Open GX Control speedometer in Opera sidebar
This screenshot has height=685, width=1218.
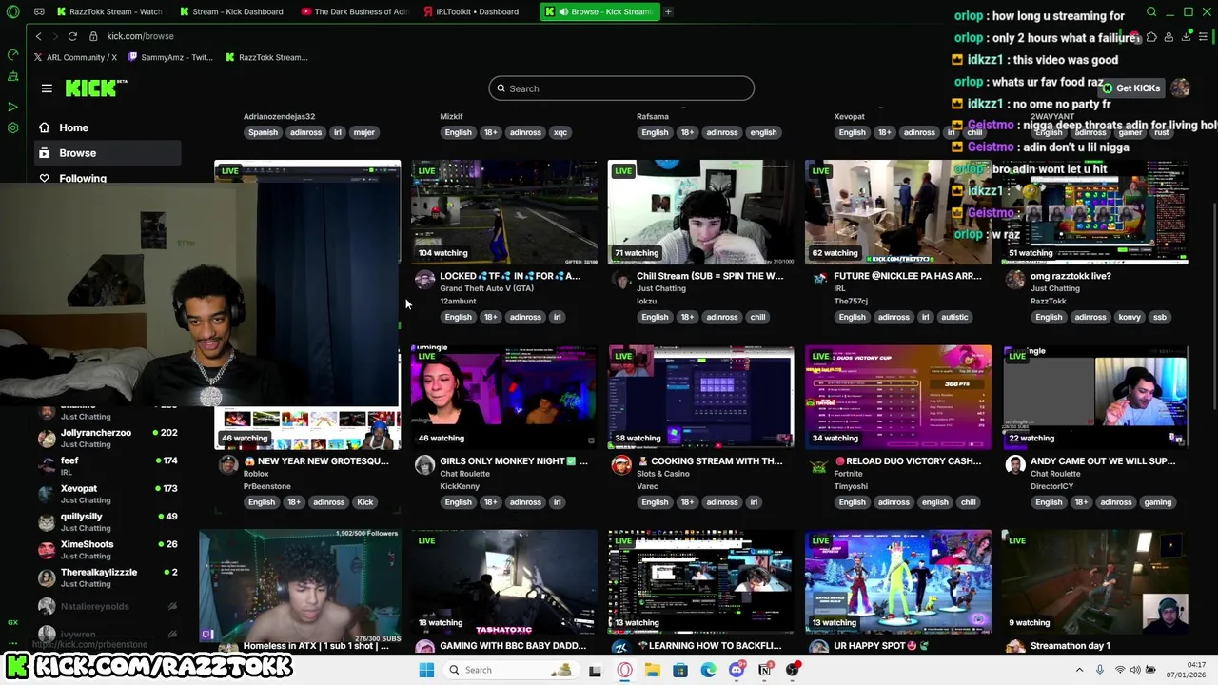tap(12, 55)
